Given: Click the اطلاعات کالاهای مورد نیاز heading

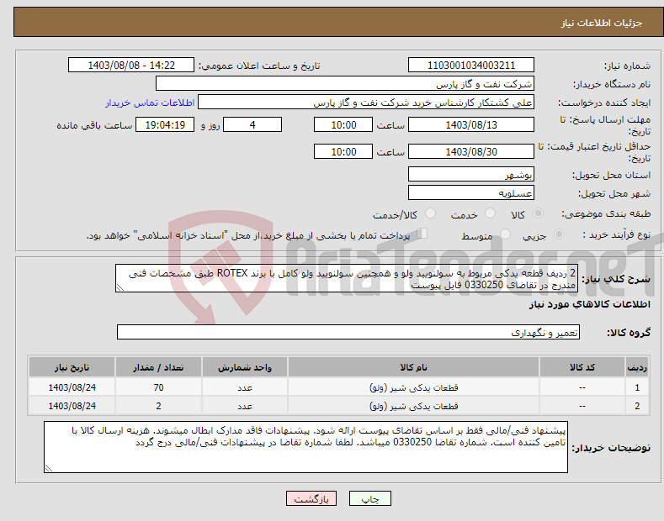Looking at the screenshot, I should pyautogui.click(x=589, y=304).
